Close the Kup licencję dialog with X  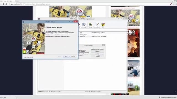coord(103,45)
